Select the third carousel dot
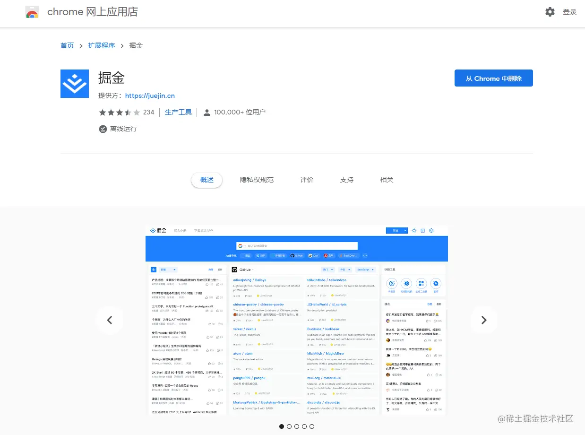The width and height of the screenshot is (585, 435). (x=297, y=426)
